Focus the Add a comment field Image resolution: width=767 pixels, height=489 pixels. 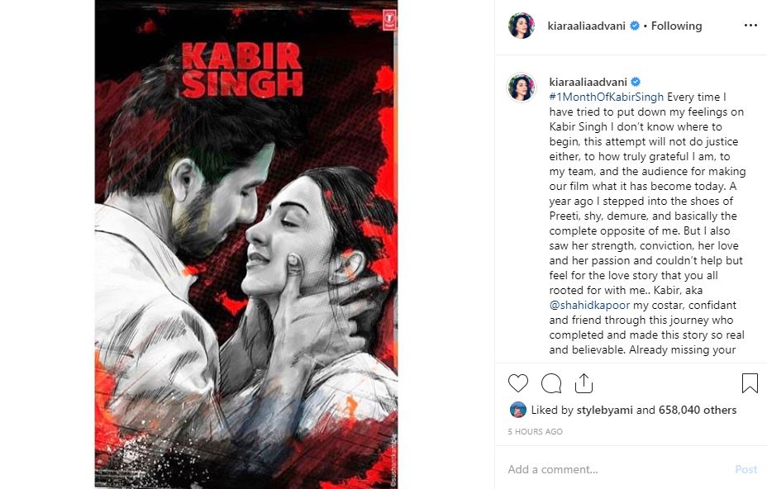pos(617,469)
